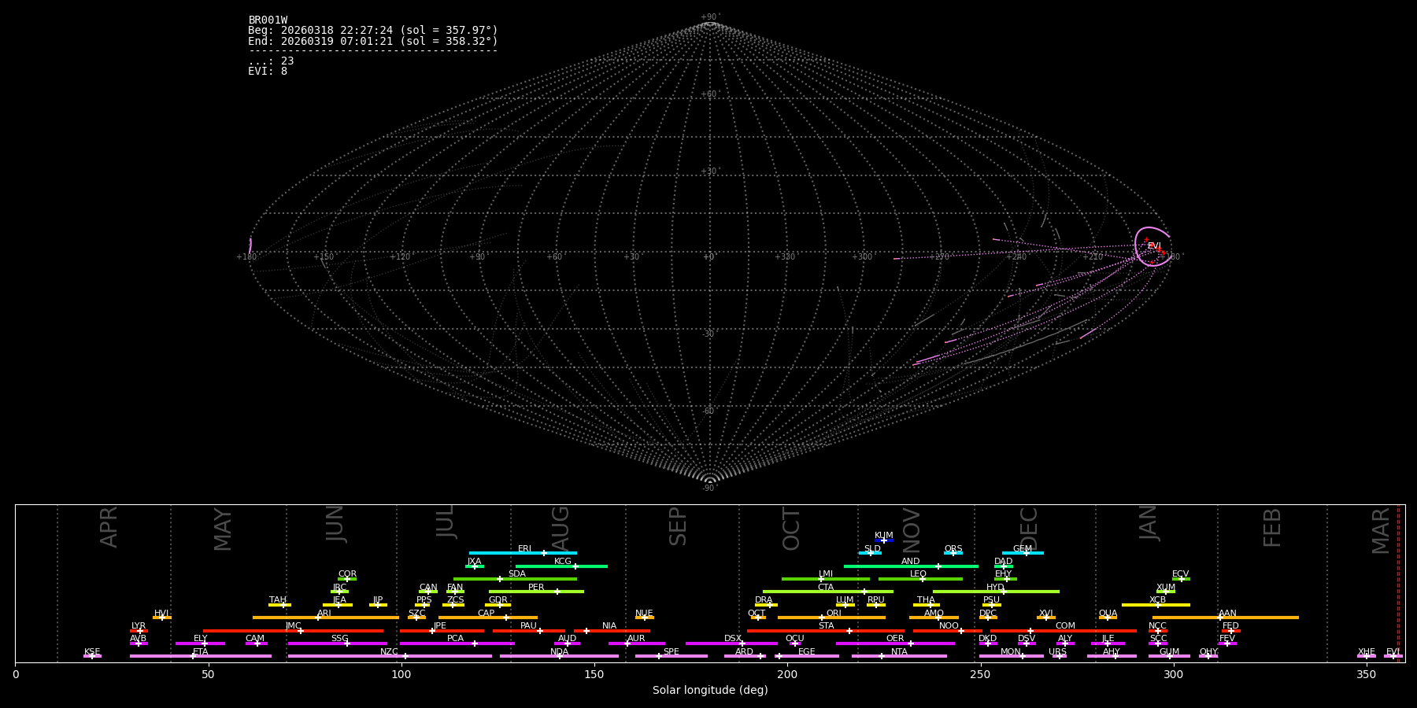Click the ARI shower label
Image resolution: width=1417 pixels, height=708 pixels.
(324, 614)
